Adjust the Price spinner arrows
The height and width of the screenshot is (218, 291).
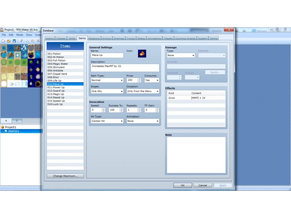139,80
